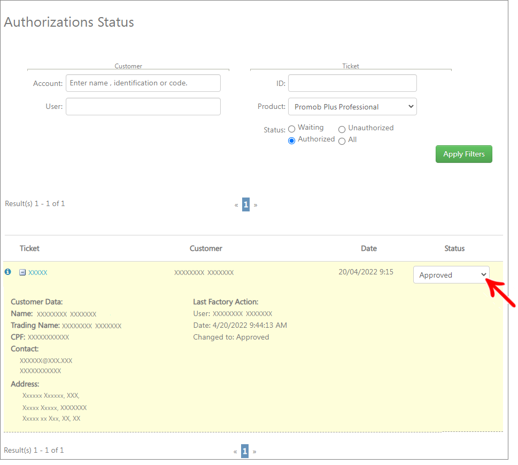This screenshot has height=465, width=518.
Task: Focus the User input field
Action: 143,107
